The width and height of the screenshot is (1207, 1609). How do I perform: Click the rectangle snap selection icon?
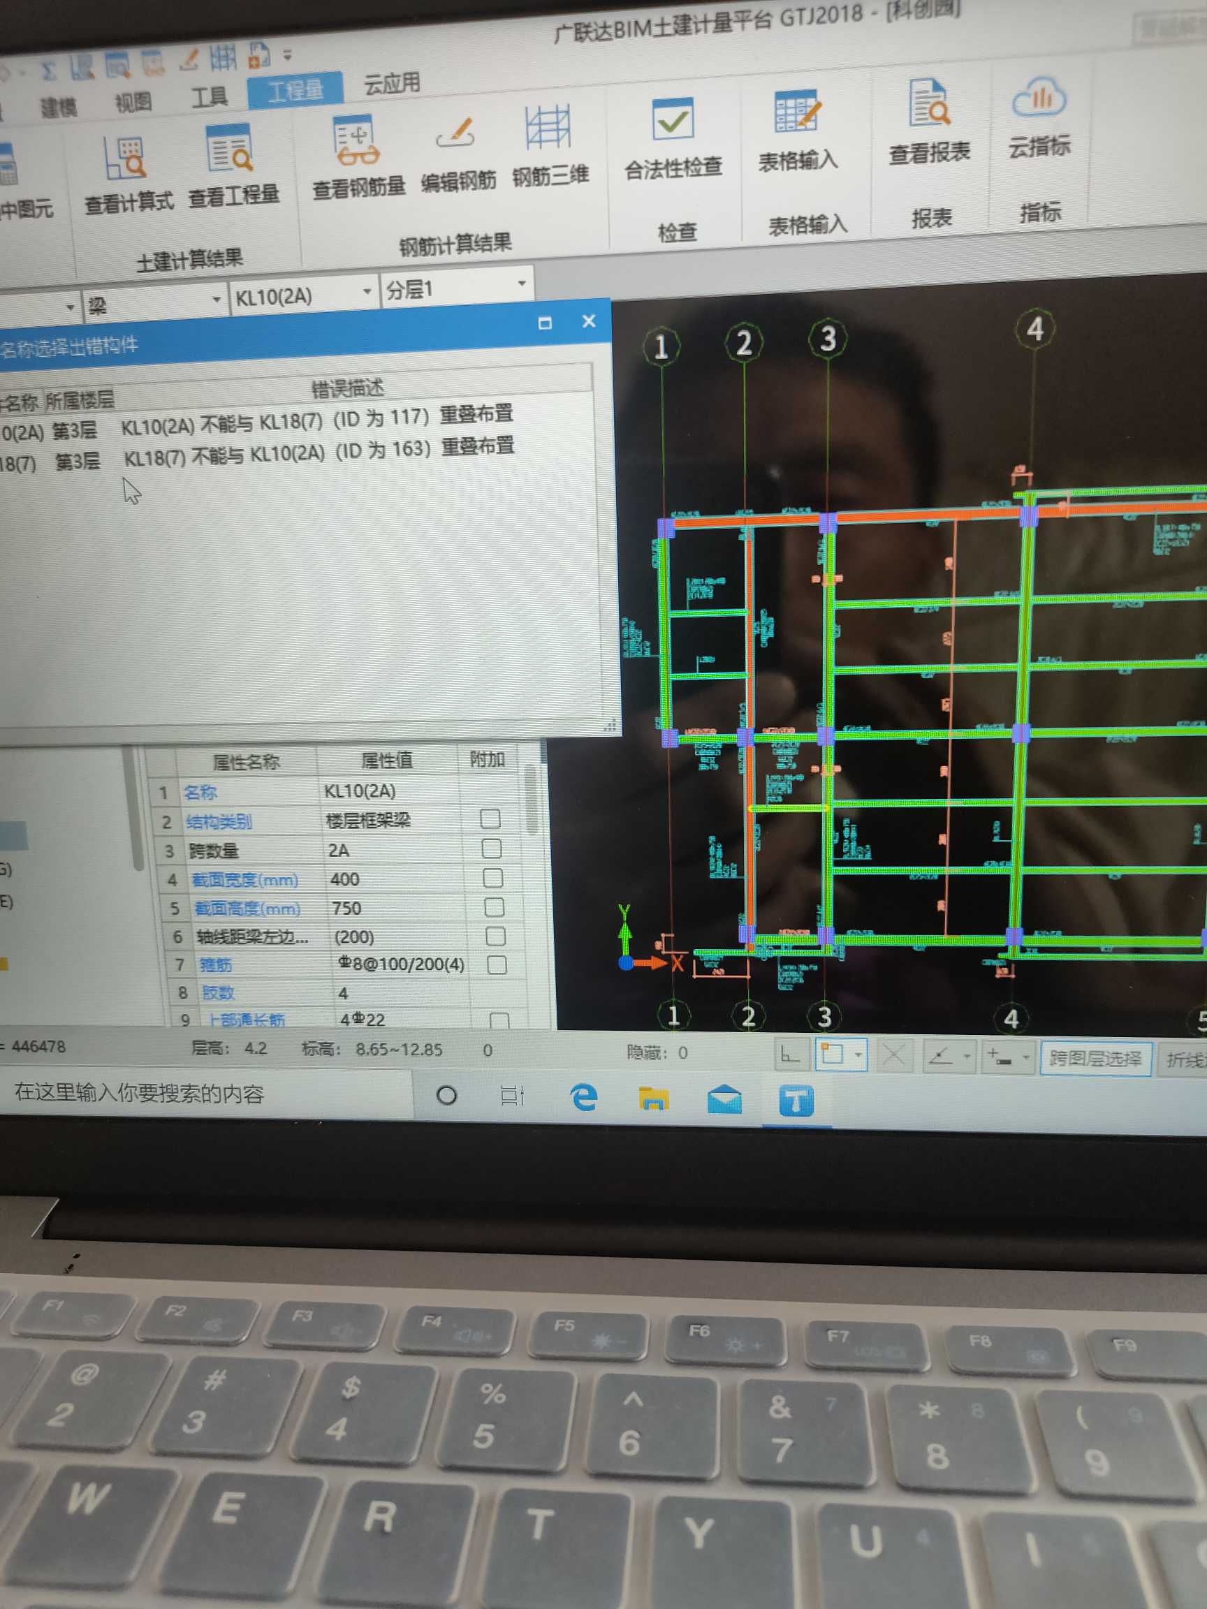click(832, 1055)
